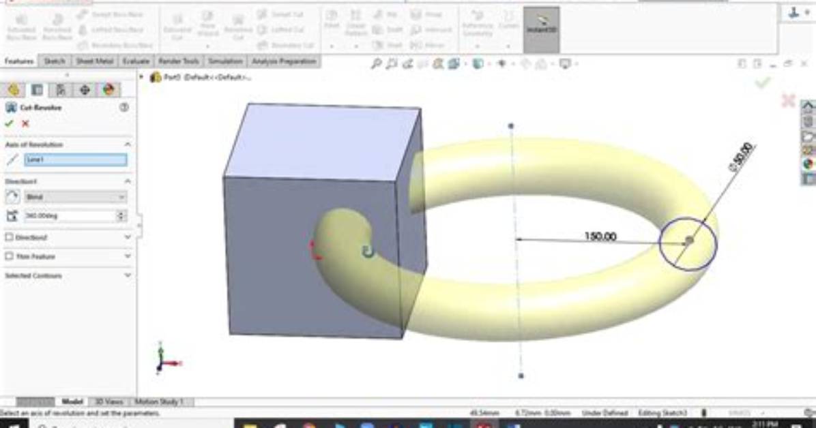Expand the Thin Feature section chevron
816x428 pixels.
tap(128, 256)
